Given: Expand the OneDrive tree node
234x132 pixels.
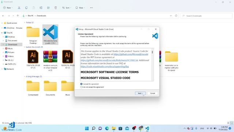Looking at the screenshot, I should [x=2, y=28].
